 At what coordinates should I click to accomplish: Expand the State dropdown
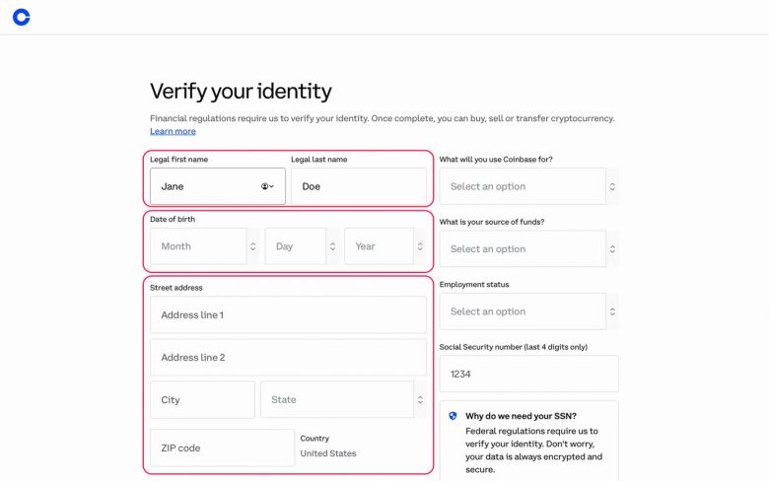pyautogui.click(x=335, y=400)
